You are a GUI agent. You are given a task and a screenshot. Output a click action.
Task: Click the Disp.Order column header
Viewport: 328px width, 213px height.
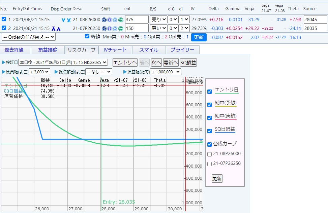click(x=61, y=9)
